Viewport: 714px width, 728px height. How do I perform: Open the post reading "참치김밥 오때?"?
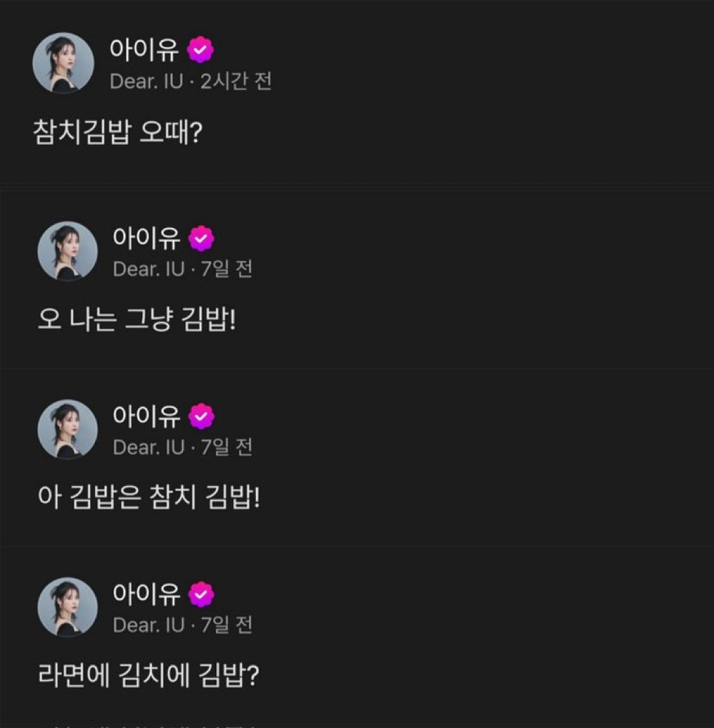(117, 132)
